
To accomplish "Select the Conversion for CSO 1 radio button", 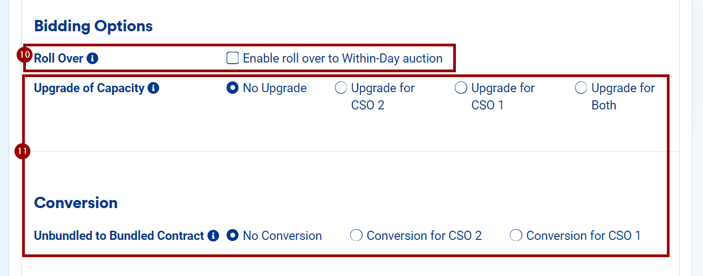I will click(x=516, y=236).
